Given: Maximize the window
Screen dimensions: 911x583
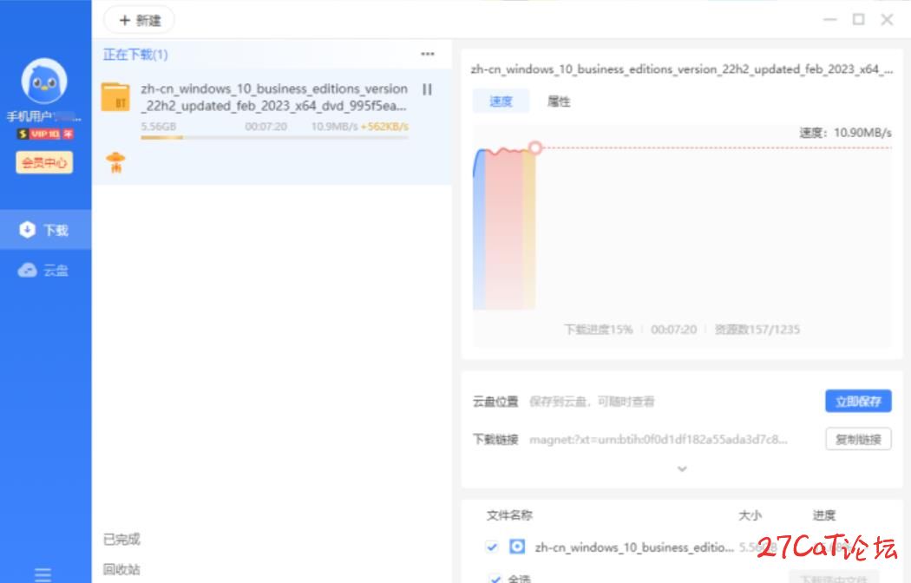Looking at the screenshot, I should [x=858, y=20].
